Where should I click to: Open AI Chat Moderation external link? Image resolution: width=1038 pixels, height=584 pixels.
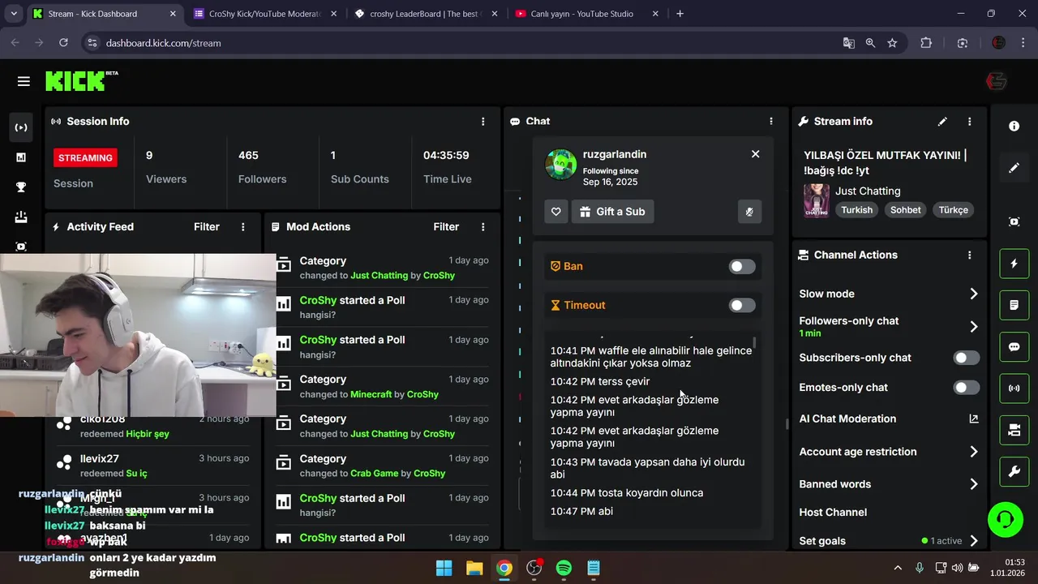[973, 419]
